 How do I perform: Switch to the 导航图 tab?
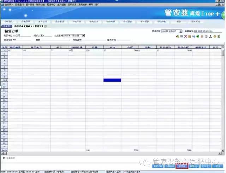(7, 26)
